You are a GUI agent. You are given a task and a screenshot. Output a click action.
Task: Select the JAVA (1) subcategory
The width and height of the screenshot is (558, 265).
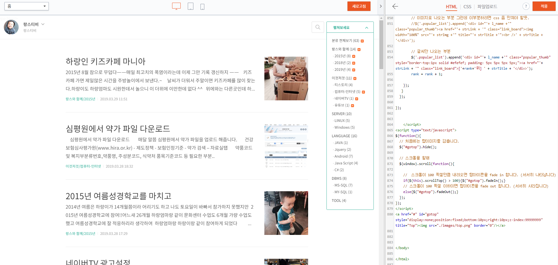(x=341, y=143)
